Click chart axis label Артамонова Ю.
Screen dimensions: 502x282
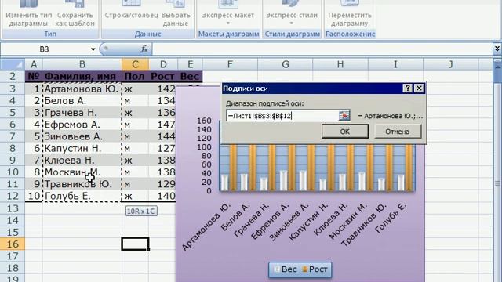[x=206, y=226]
